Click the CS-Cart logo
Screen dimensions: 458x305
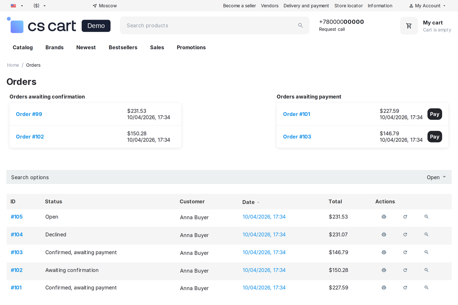pyautogui.click(x=42, y=26)
